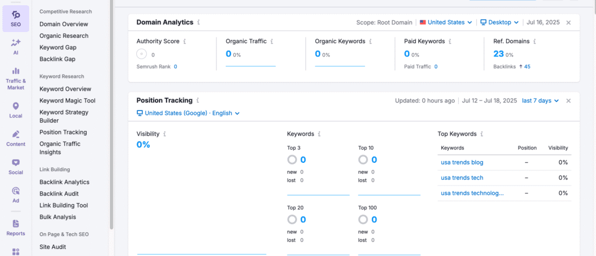Screen dimensions: 596x256
Task: Click info icon next to Position Tracking title
Action: 198,101
